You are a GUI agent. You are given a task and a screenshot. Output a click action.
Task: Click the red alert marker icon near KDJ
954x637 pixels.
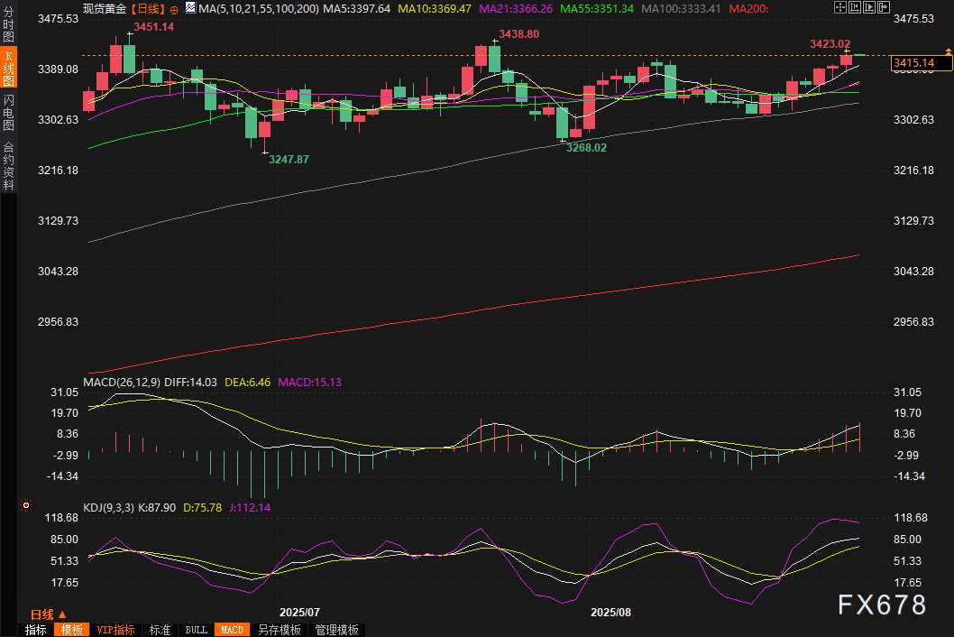coord(26,505)
